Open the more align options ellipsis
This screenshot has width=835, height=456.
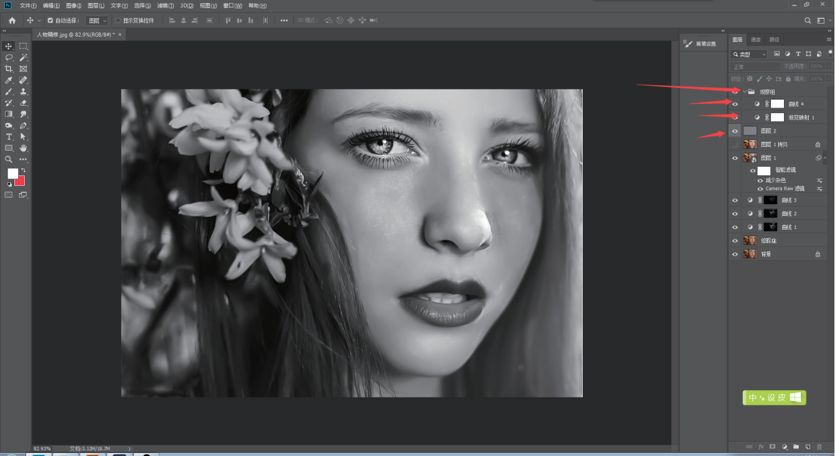click(284, 21)
